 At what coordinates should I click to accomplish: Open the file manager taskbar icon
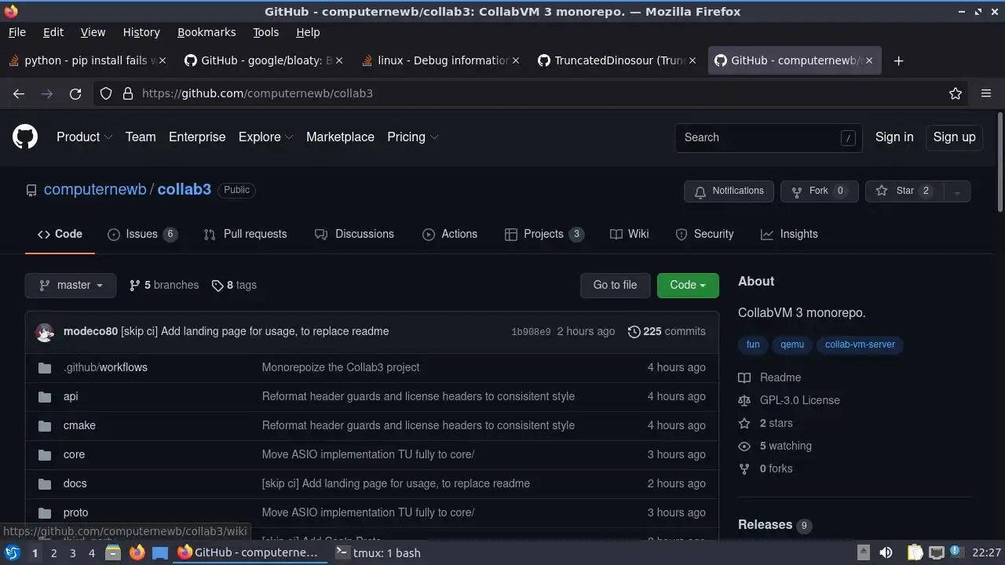pos(113,552)
